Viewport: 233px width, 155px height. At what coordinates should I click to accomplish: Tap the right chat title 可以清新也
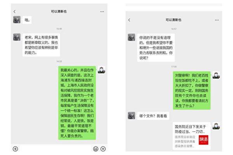tap(174, 20)
